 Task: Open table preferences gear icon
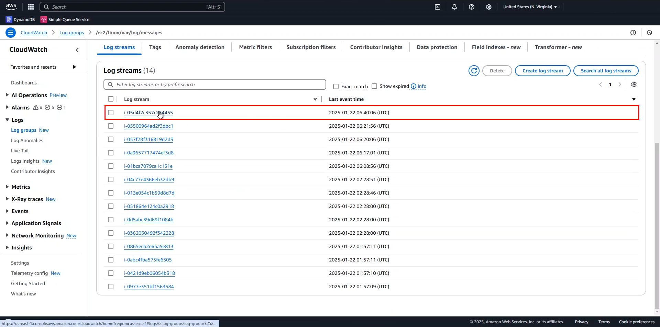pos(634,84)
